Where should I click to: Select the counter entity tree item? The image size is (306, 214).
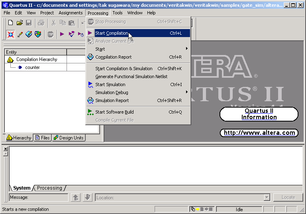pyautogui.click(x=32, y=67)
